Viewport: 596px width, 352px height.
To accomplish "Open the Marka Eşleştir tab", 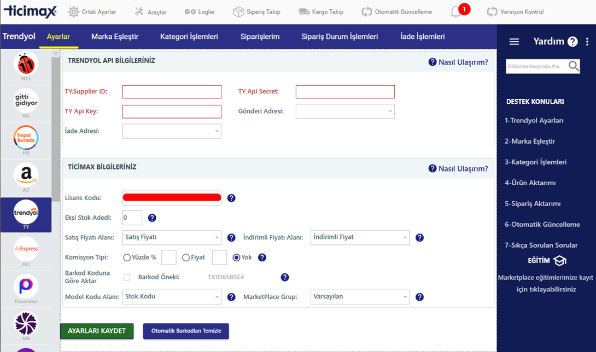I will 115,37.
